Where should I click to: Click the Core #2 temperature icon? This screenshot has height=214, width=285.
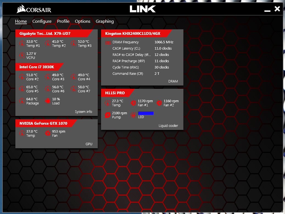pos(22,77)
